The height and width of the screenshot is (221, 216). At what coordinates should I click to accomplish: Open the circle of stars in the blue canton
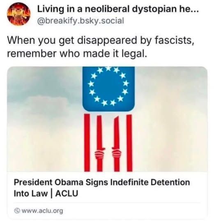click(108, 86)
